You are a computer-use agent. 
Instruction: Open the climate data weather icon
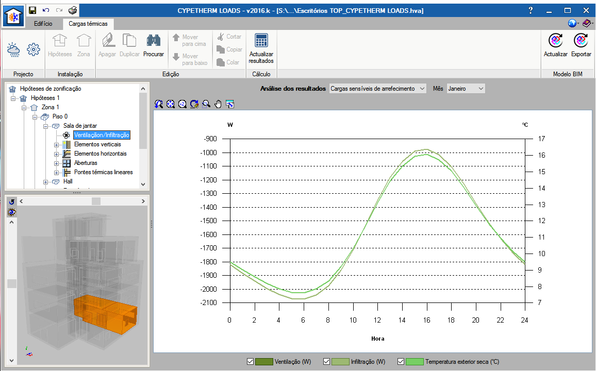point(14,49)
